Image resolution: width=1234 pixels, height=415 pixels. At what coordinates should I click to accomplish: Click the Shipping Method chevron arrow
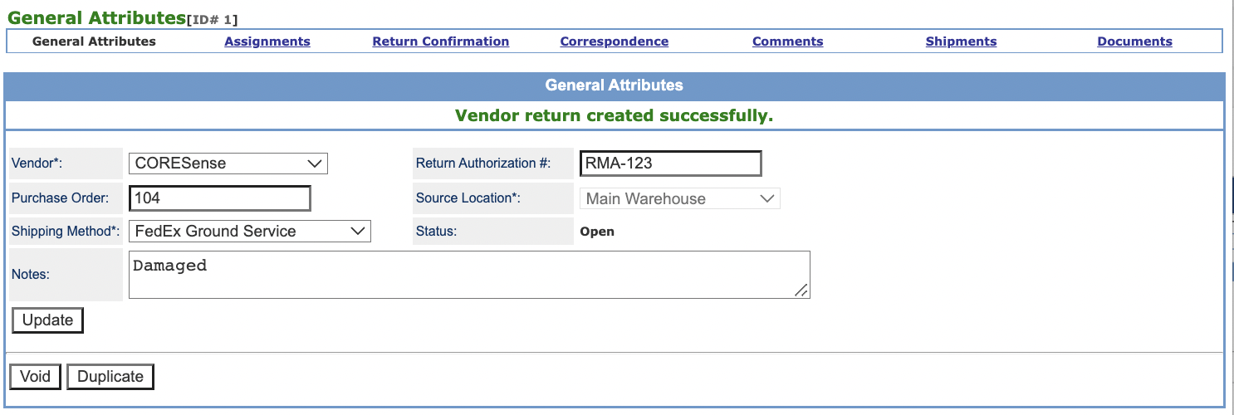click(x=358, y=232)
